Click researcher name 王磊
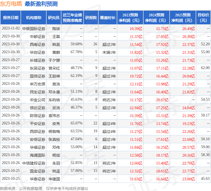Screen dimensions: 211x191 (x=56, y=37)
